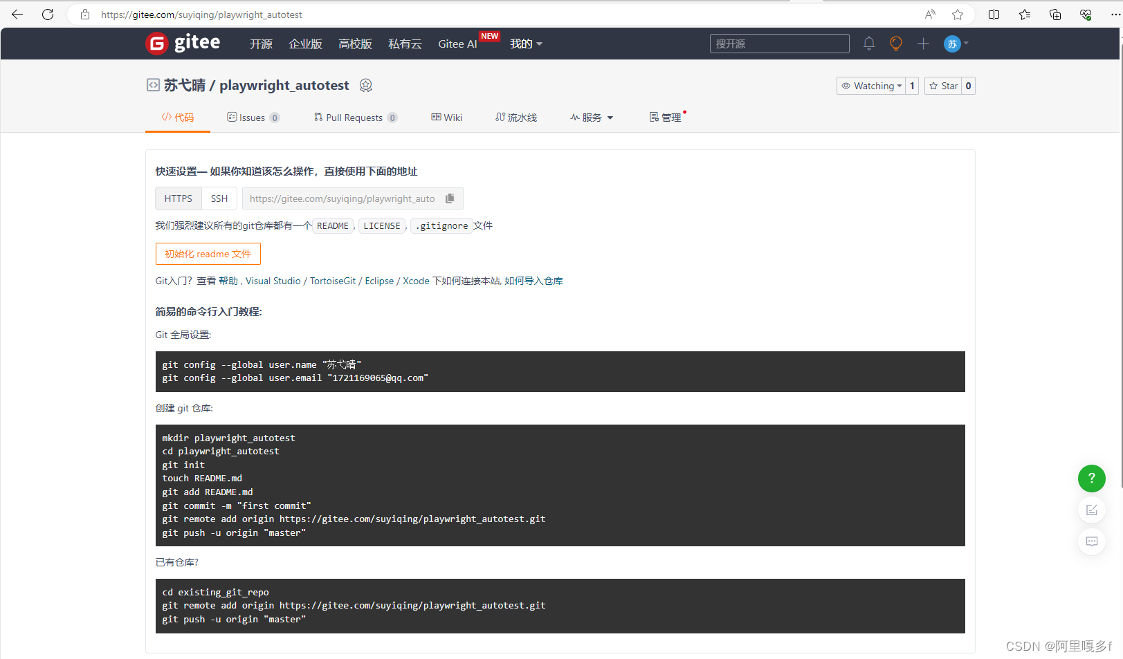Switch to the Pull Requests tab

coord(356,118)
